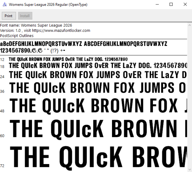Maximize the font viewer window
The height and width of the screenshot is (172, 192).
pyautogui.click(x=171, y=4)
